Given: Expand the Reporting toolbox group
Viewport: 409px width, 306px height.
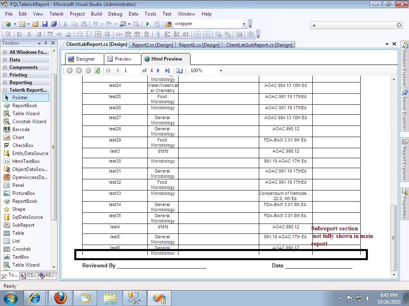Looking at the screenshot, I should click(5, 82).
